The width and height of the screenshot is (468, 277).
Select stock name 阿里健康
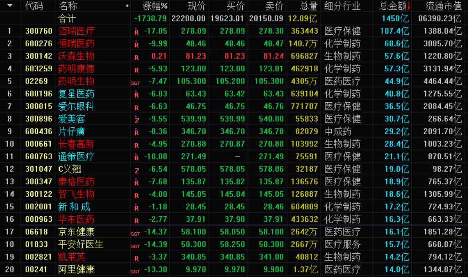click(76, 269)
